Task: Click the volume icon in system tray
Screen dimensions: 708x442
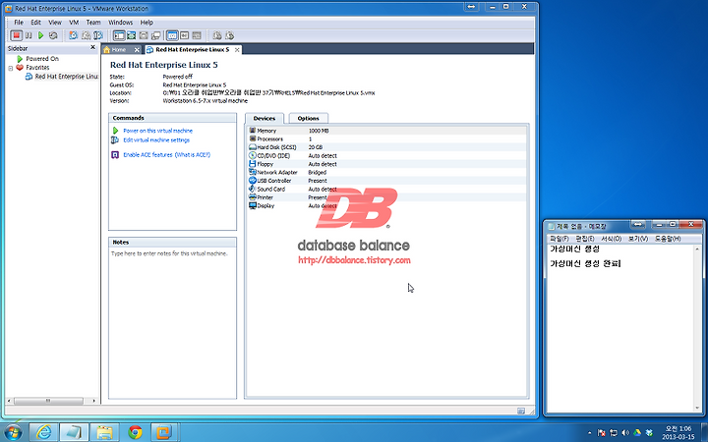Action: (625, 433)
